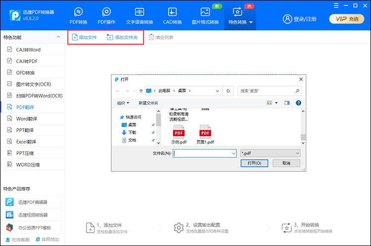Screen dimensions: 371x246
Task: Select 快速访问 in navigation tree
Action: [x=131, y=117]
